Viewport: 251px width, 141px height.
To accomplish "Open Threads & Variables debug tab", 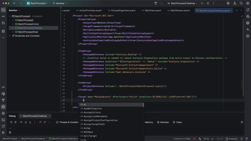I will click(67, 122).
